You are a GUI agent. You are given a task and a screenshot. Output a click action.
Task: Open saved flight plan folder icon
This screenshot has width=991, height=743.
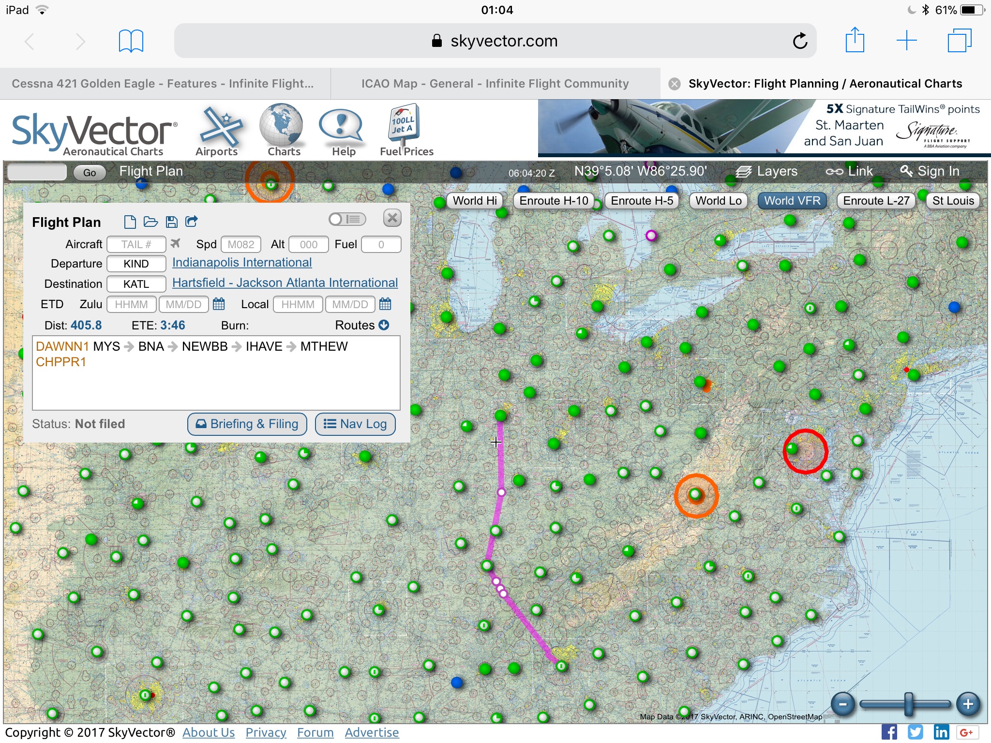pyautogui.click(x=150, y=222)
